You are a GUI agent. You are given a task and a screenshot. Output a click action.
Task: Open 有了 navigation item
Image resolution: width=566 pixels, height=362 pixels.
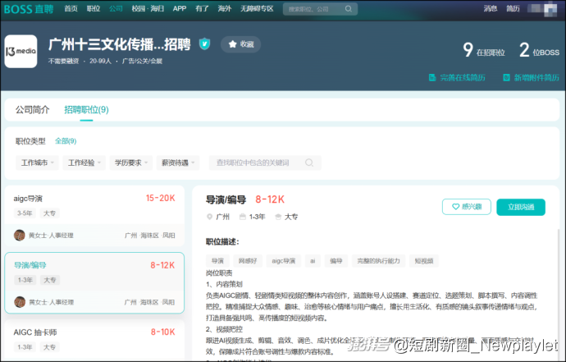coord(202,9)
